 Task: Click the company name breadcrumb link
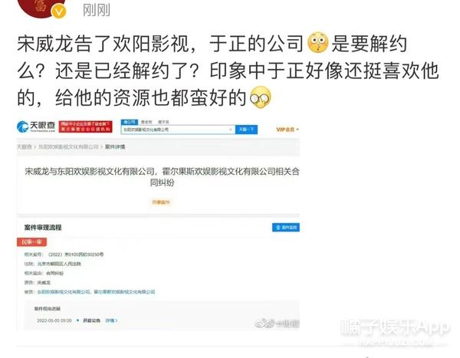[68, 146]
